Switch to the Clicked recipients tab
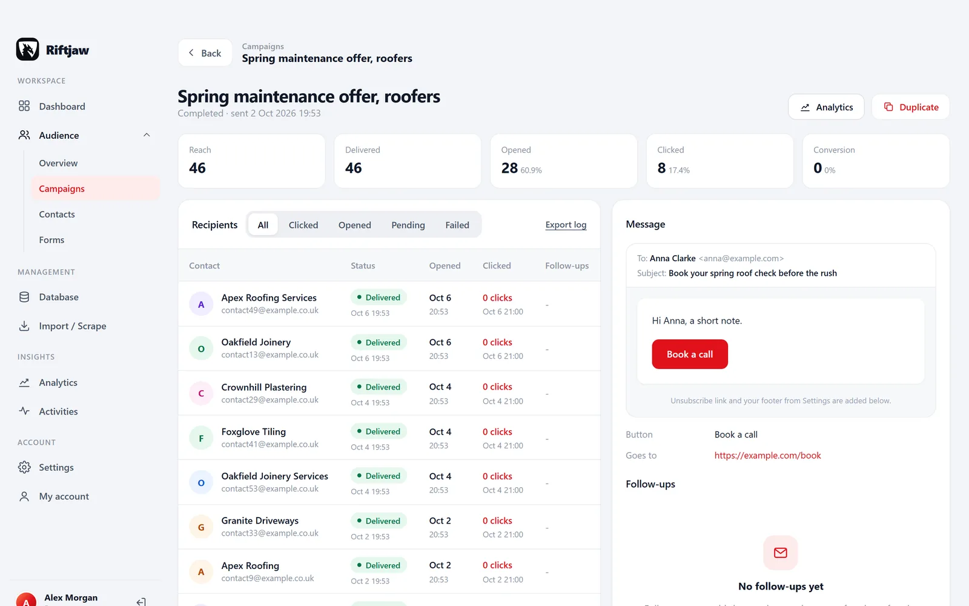Image resolution: width=969 pixels, height=606 pixels. point(303,225)
